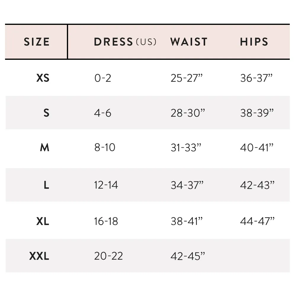This screenshot has width=296, height=296.
Task: Select the XS size row label
Action: pyautogui.click(x=43, y=78)
